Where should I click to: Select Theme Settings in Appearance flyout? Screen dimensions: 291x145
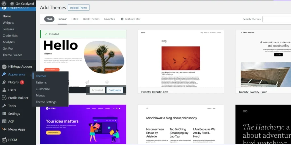[46, 102]
